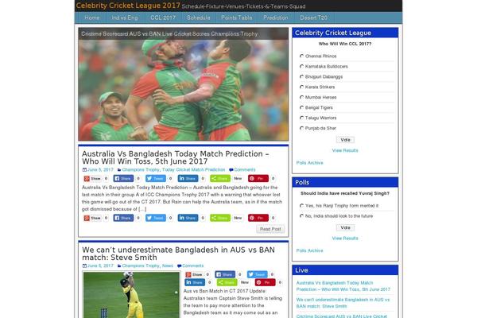Select Bhojpuri Dabanggs poll option
The height and width of the screenshot is (318, 477).
pos(302,76)
